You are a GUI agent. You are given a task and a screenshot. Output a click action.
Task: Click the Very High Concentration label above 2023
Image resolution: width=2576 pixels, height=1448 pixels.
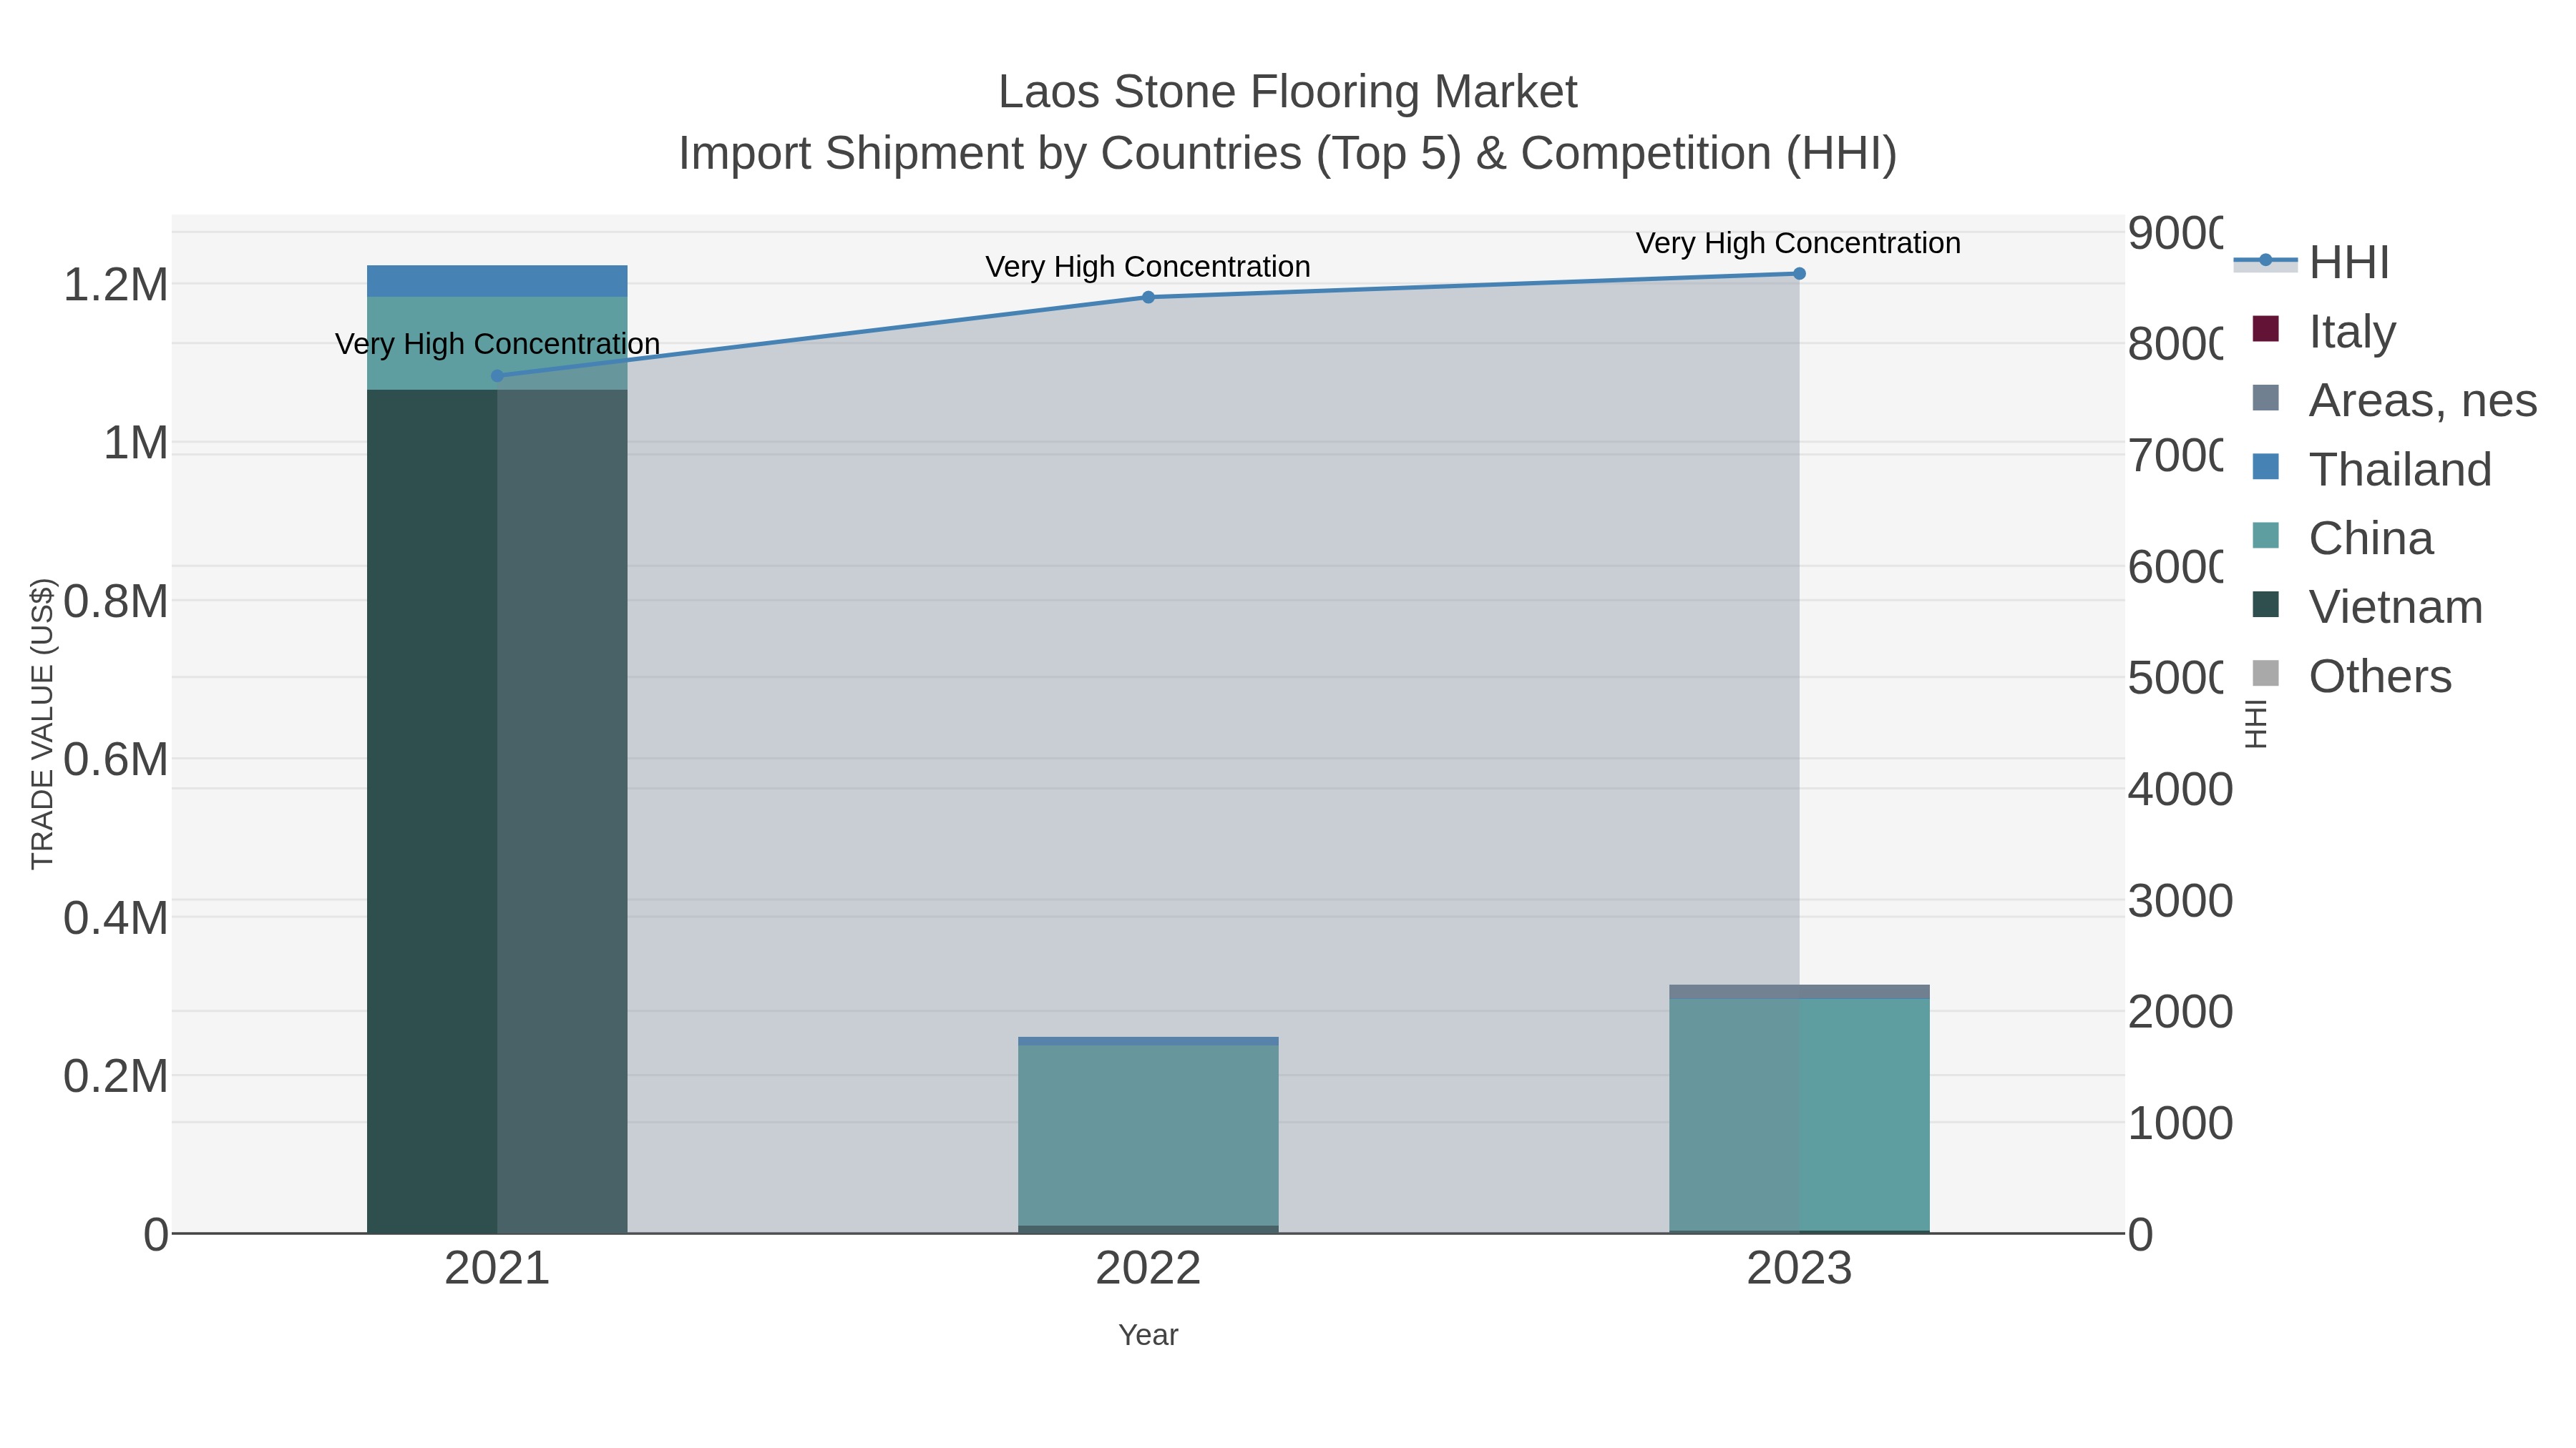1798,243
